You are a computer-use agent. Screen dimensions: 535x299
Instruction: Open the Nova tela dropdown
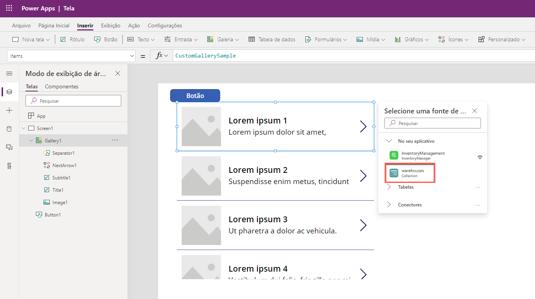click(x=31, y=39)
